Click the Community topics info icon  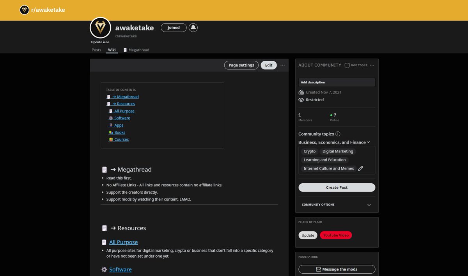pos(338,134)
